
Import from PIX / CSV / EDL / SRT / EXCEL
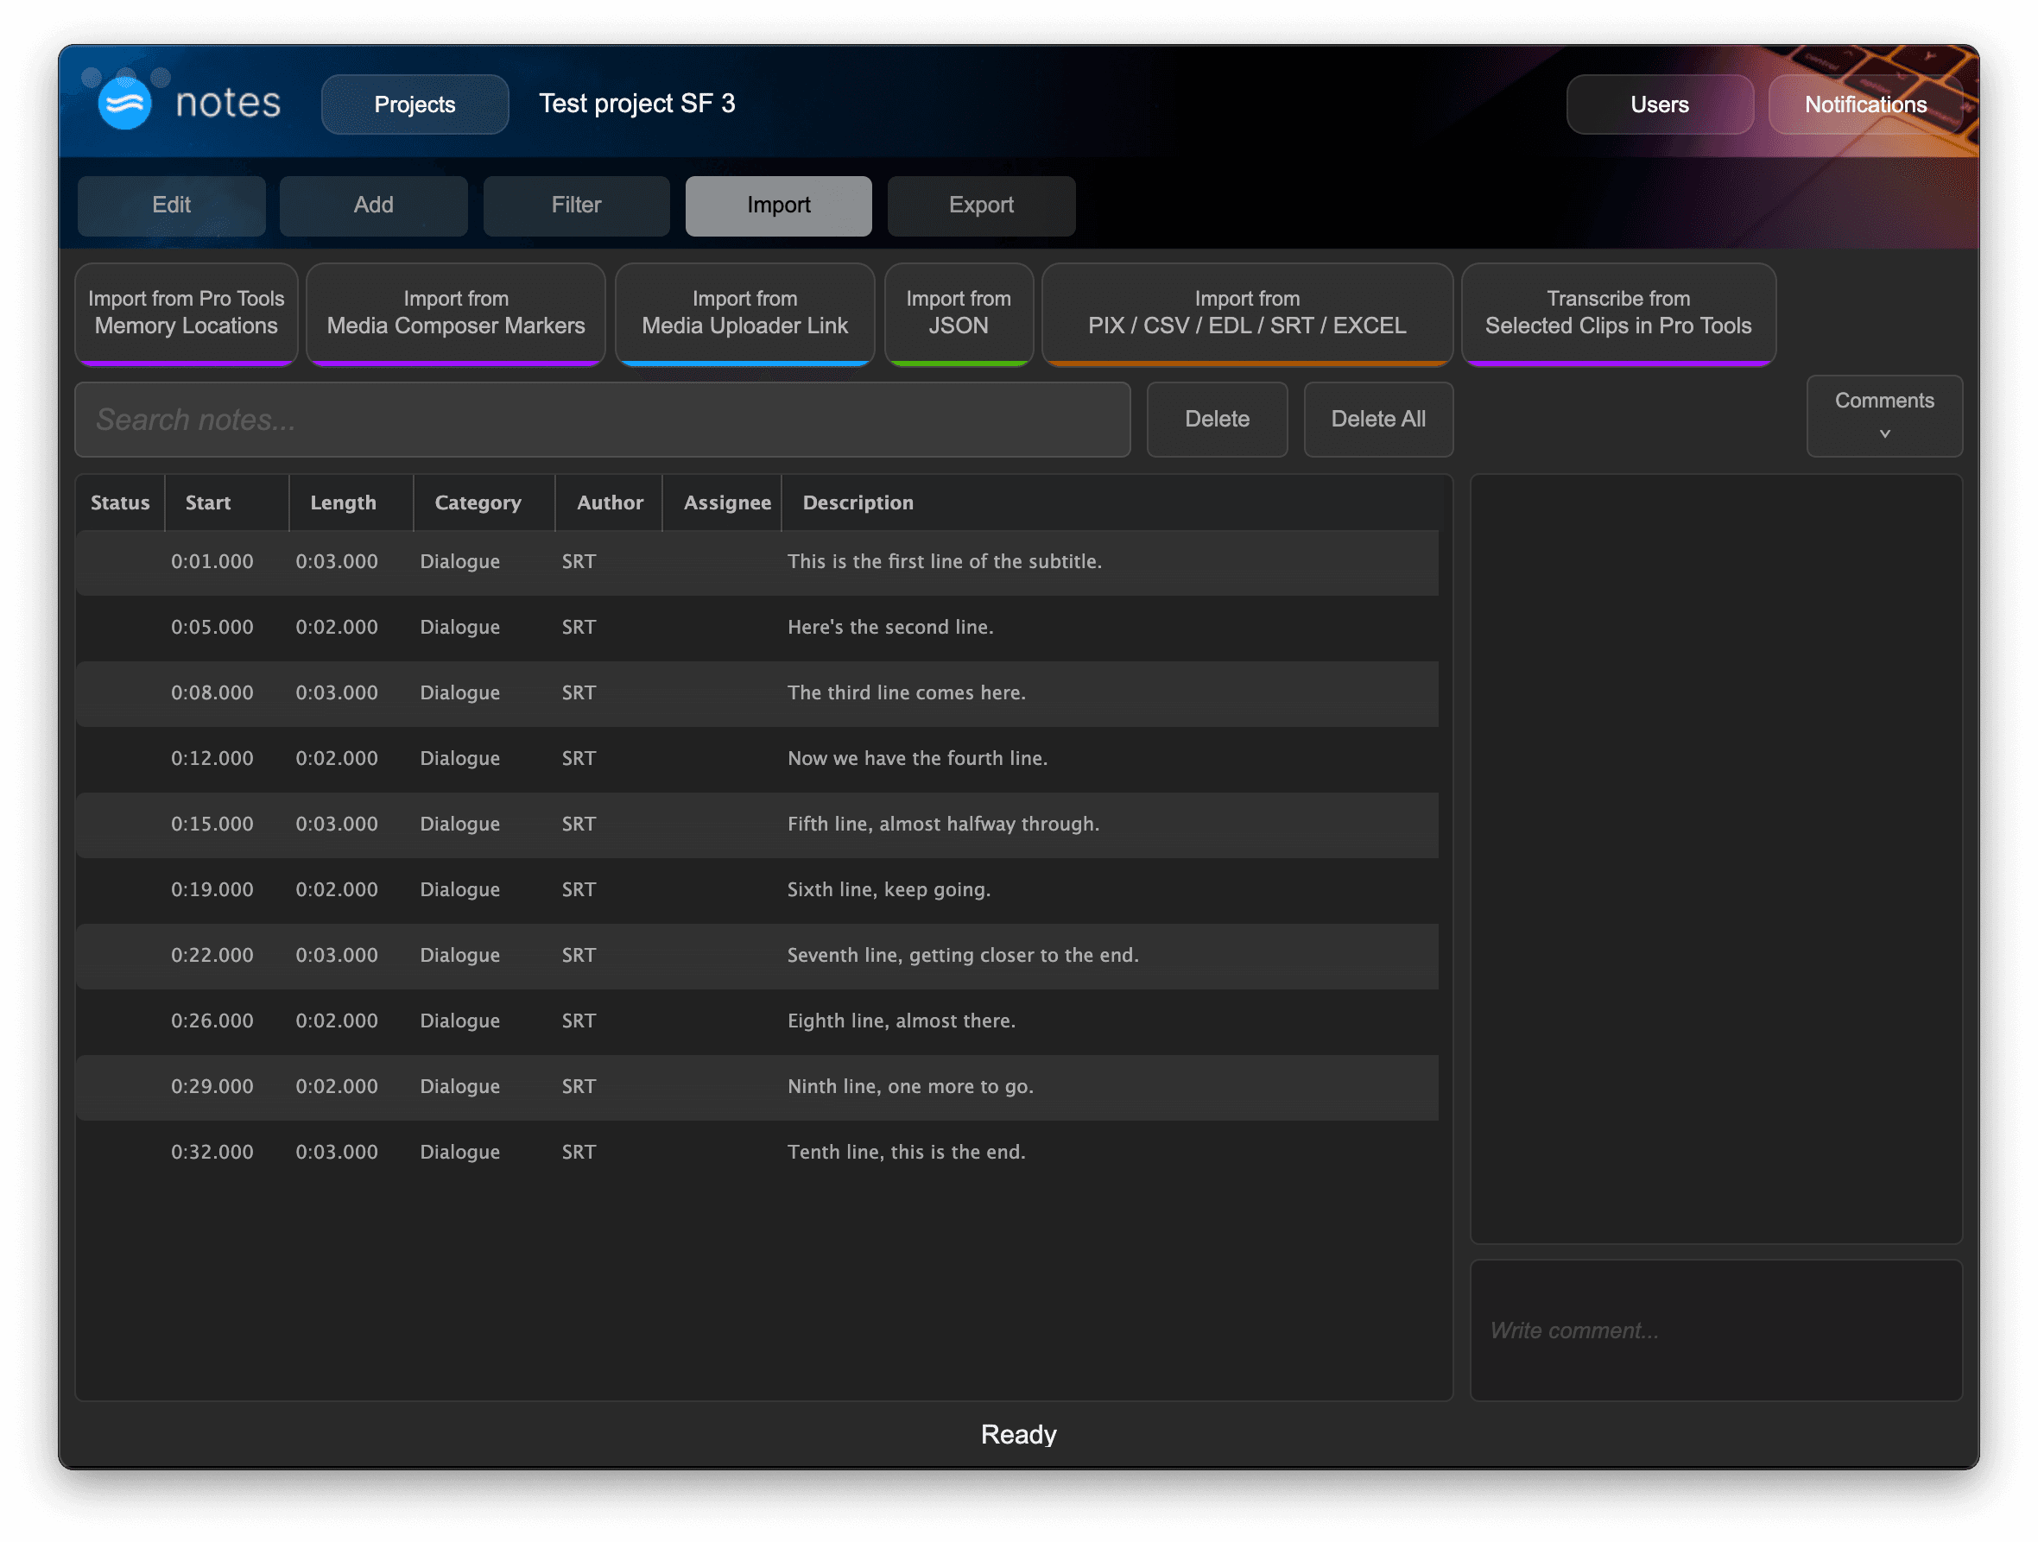[x=1247, y=313]
